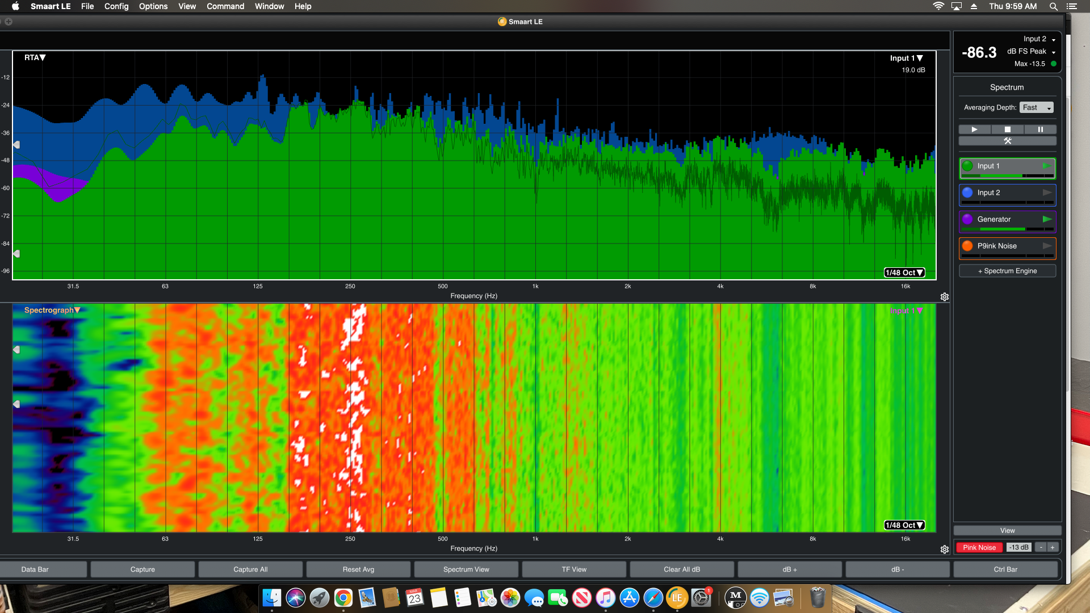Open the File menu
The image size is (1090, 613).
87,6
